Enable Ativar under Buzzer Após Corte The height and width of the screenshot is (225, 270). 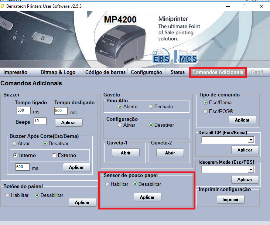tap(14, 143)
